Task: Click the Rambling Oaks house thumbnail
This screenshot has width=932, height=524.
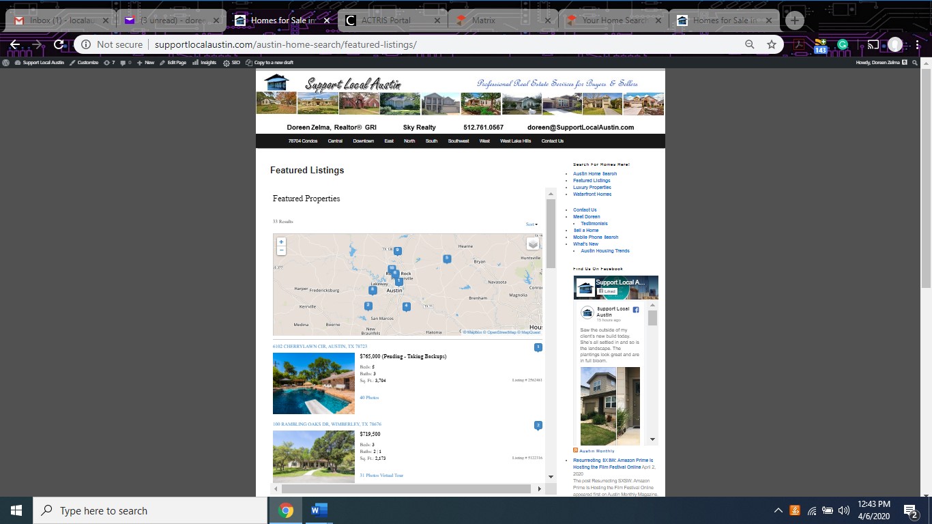Action: 314,456
